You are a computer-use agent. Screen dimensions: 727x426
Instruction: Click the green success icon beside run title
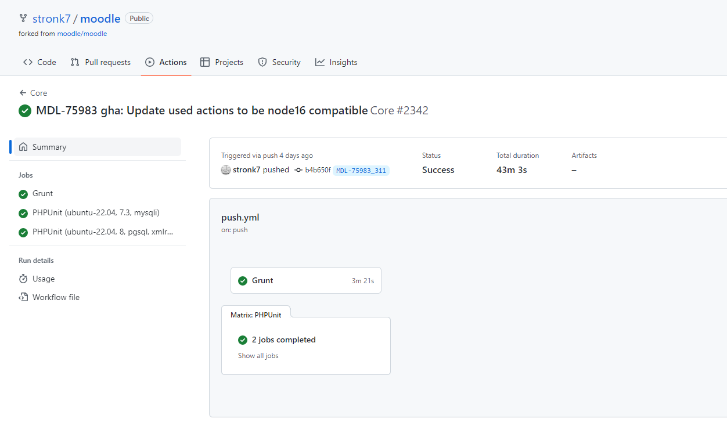pyautogui.click(x=25, y=111)
